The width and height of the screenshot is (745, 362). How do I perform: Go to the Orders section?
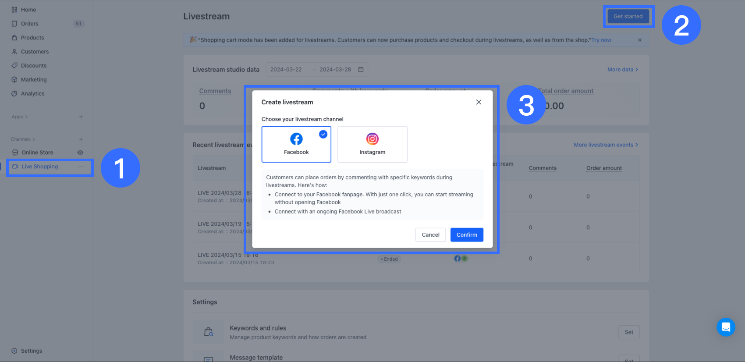30,24
